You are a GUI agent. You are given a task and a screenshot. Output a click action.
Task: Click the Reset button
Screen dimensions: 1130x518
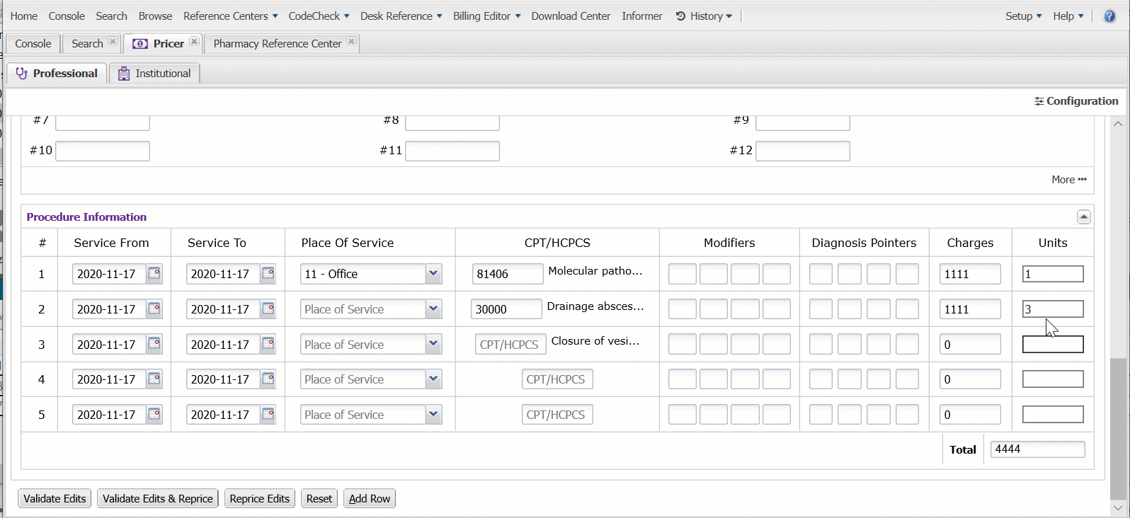pyautogui.click(x=319, y=499)
